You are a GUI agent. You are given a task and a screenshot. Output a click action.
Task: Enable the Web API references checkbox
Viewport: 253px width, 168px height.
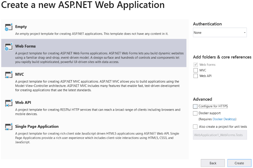[x=196, y=76]
